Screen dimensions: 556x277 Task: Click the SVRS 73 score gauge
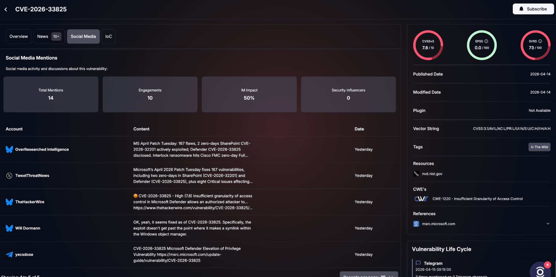coord(535,45)
